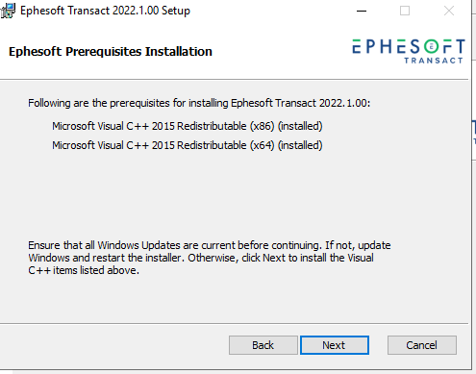476x374 pixels.
Task: Click the Following are the prerequisites sentence
Action: coord(199,103)
